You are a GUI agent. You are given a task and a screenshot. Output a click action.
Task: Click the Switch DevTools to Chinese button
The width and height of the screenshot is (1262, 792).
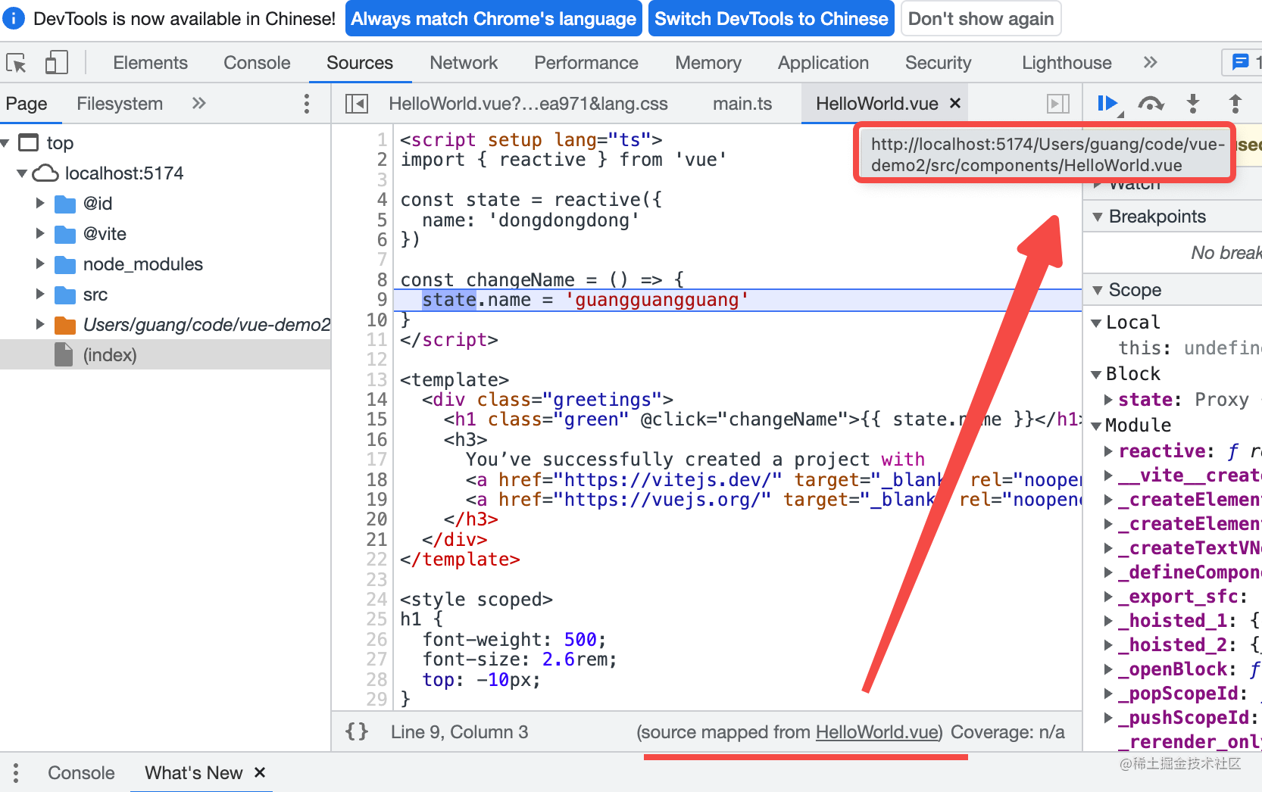[770, 19]
